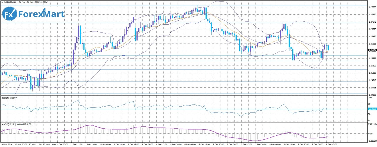This screenshot has width=377, height=147.
Task: Click the RSI scale value 100
Action: pos(370,97)
